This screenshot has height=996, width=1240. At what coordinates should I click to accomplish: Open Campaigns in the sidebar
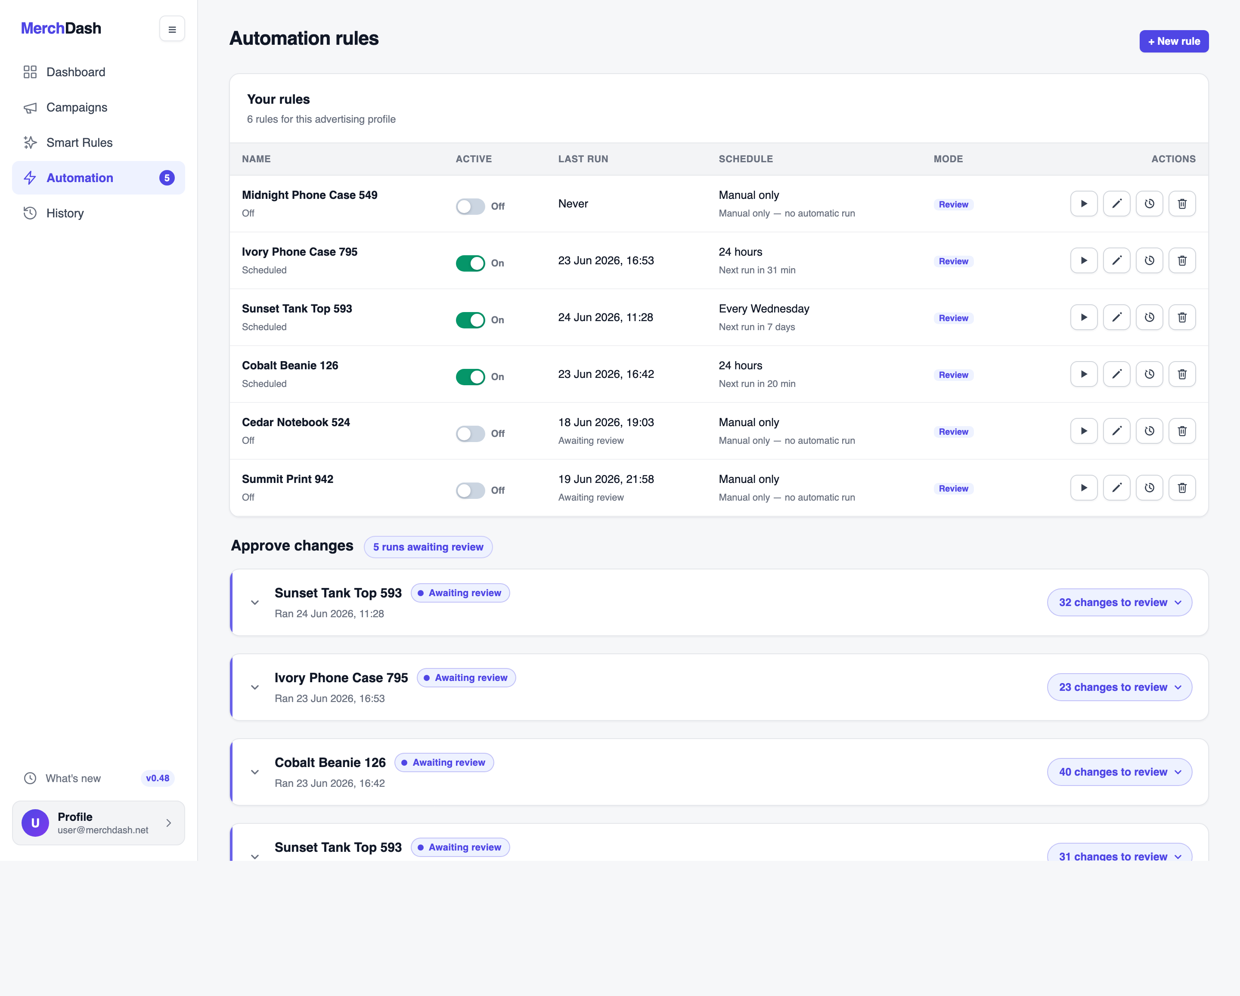point(98,108)
